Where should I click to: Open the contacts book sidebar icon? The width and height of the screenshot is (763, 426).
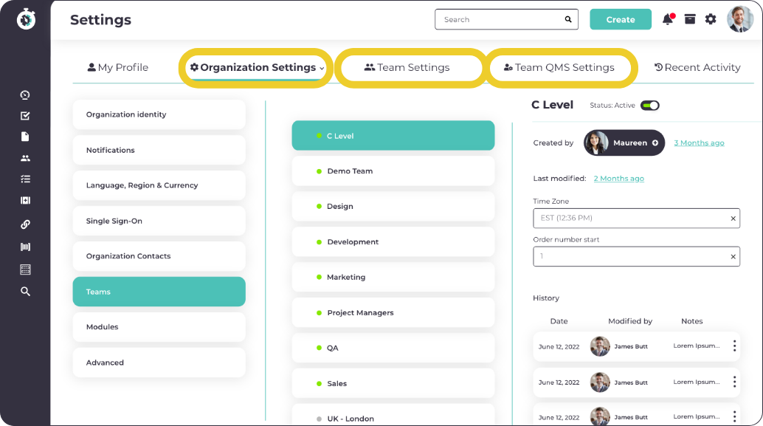(x=25, y=201)
